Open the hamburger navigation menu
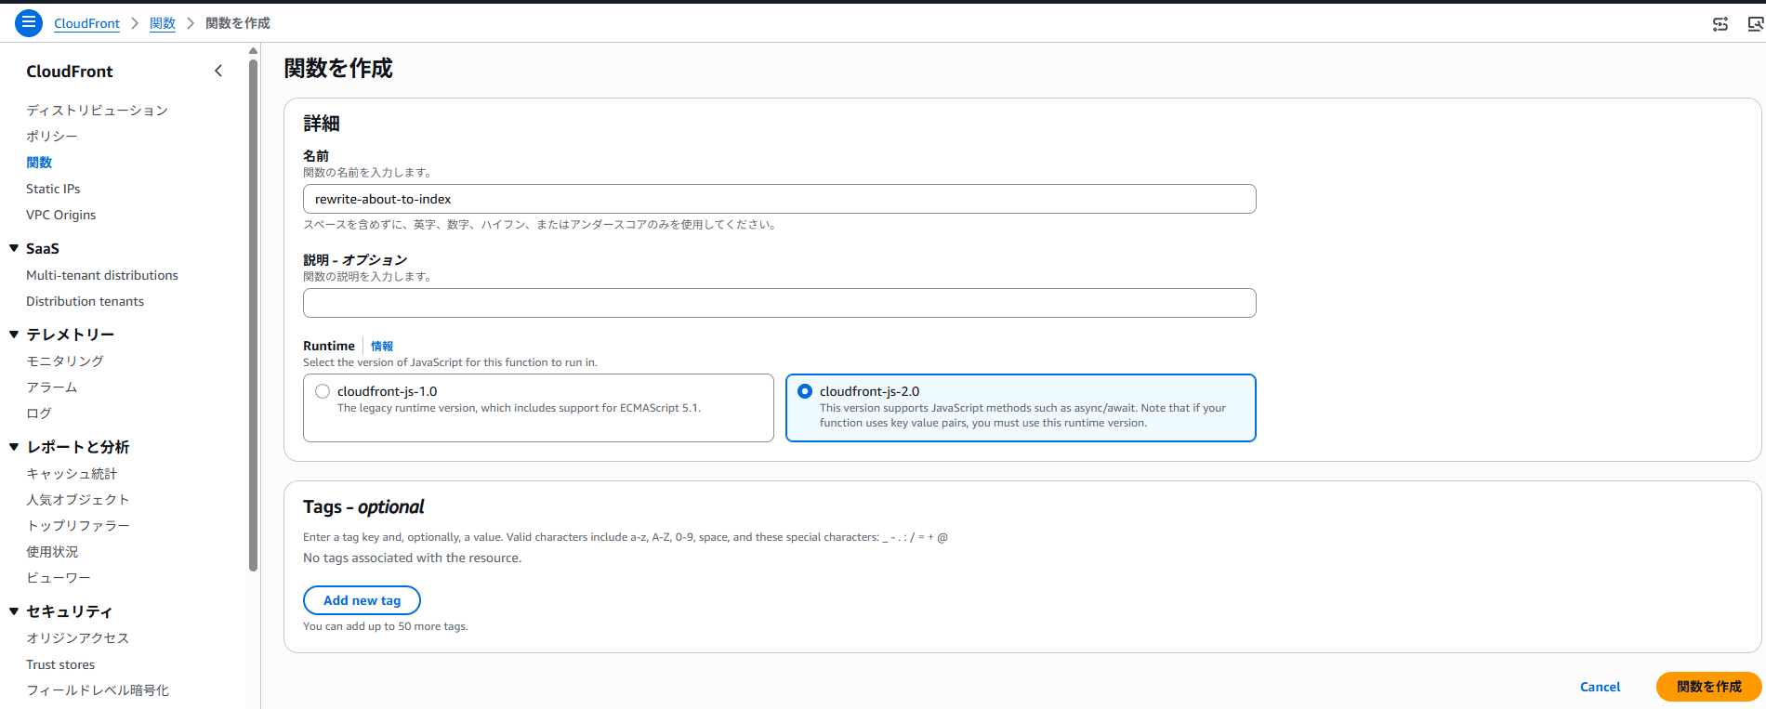The height and width of the screenshot is (709, 1766). pyautogui.click(x=29, y=22)
